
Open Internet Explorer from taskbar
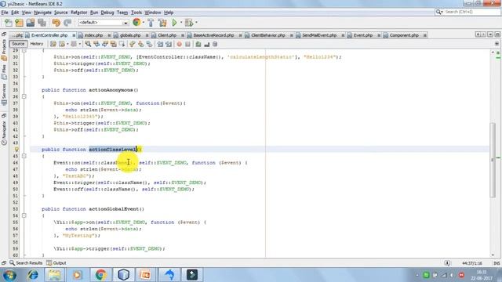(32, 275)
